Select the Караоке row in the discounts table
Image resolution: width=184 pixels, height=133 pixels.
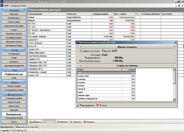(x=106, y=89)
